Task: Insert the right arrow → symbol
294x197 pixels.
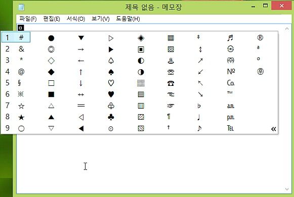Action: click(81, 50)
